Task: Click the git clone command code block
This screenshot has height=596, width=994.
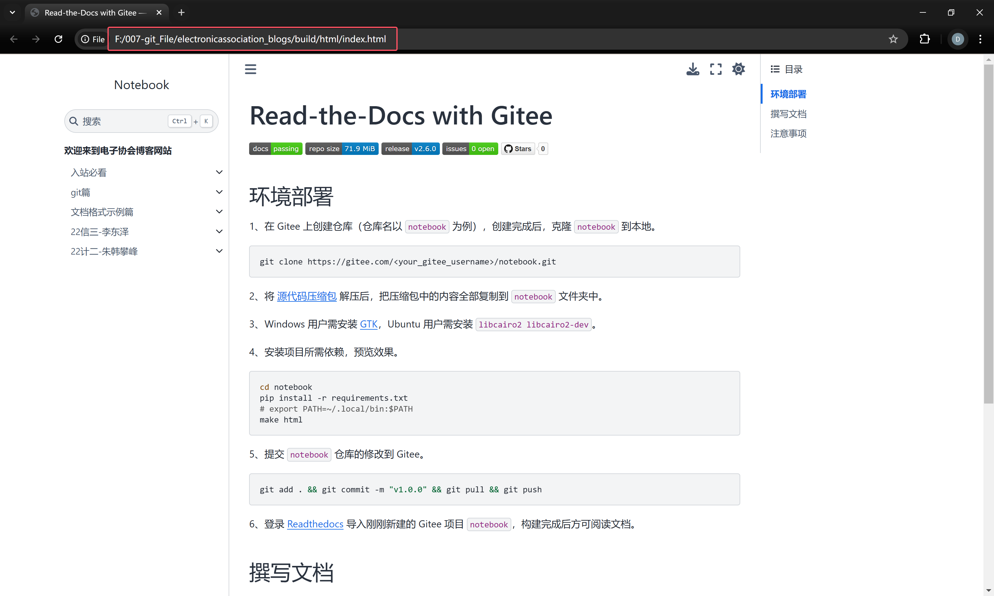Action: click(x=494, y=261)
